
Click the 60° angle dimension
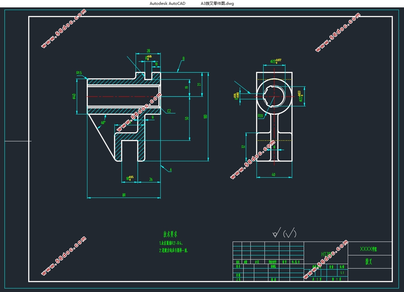click(103, 122)
